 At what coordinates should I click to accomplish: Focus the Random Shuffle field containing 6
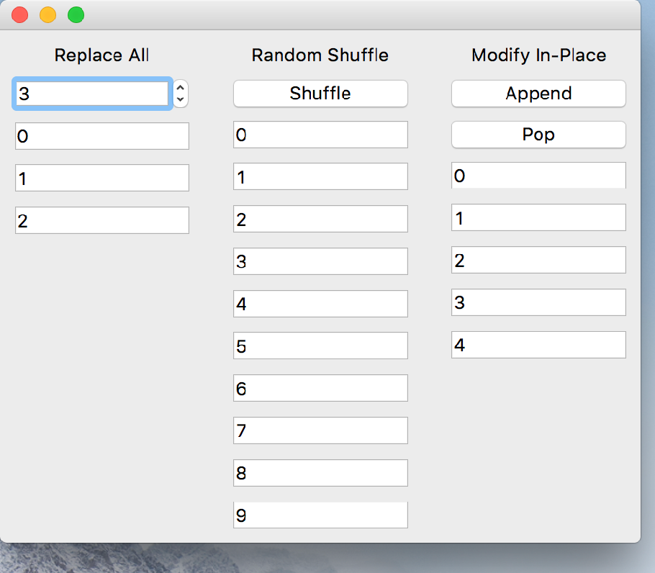click(320, 388)
